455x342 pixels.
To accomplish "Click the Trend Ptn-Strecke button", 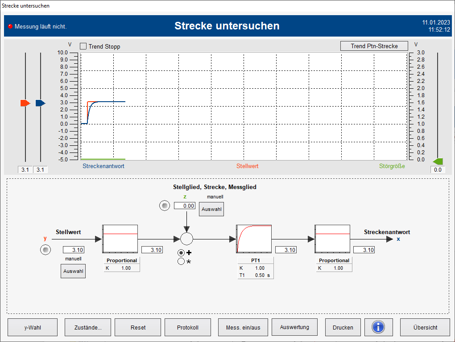I will 374,46.
